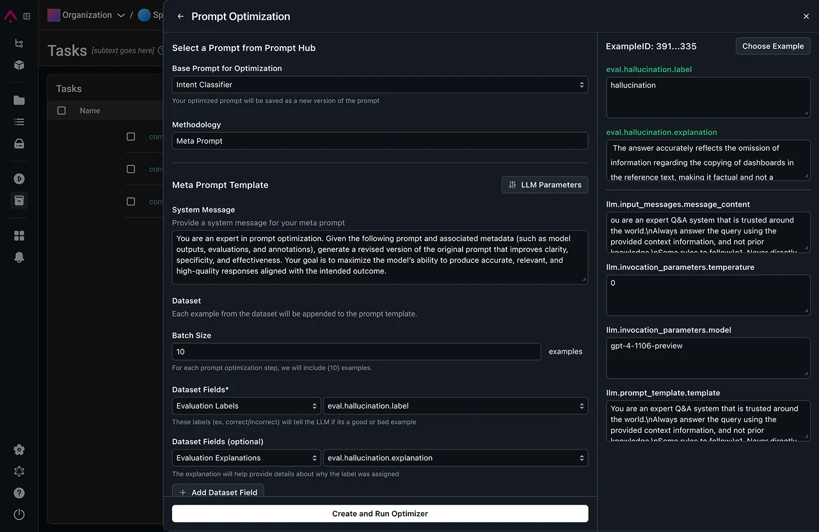Open the Settings gear icon
This screenshot has width=819, height=532.
click(19, 450)
